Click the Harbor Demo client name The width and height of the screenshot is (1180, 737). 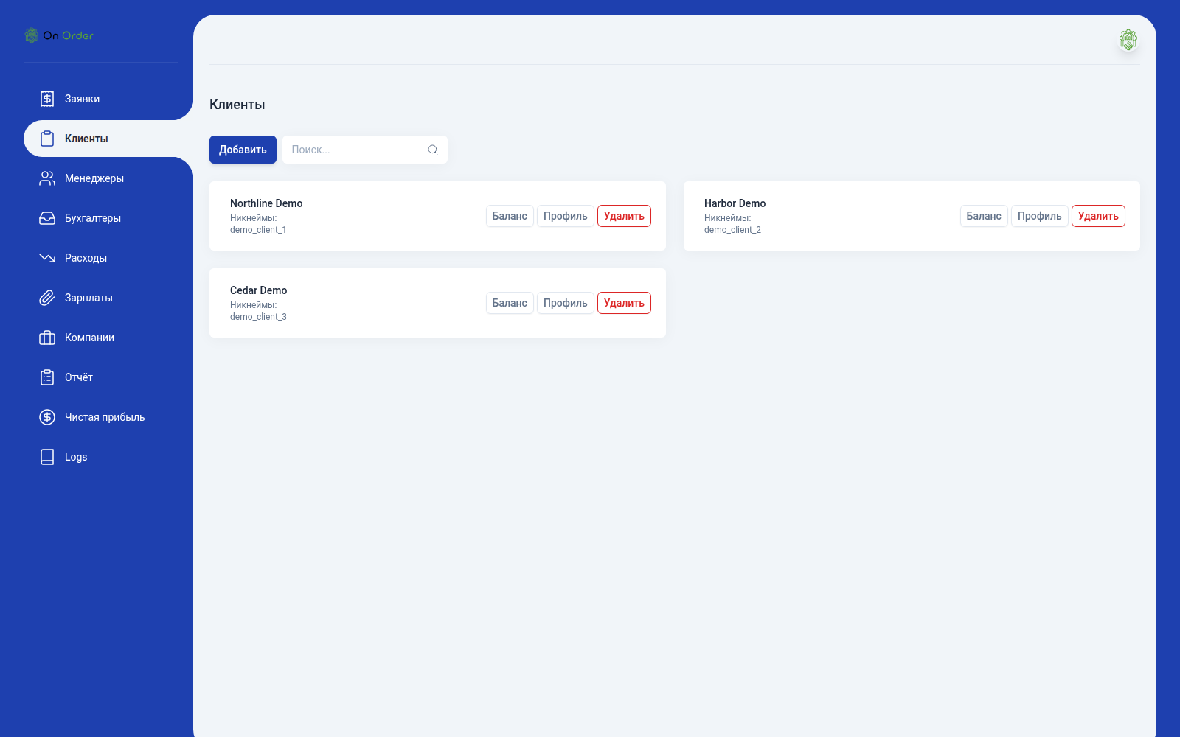[735, 203]
